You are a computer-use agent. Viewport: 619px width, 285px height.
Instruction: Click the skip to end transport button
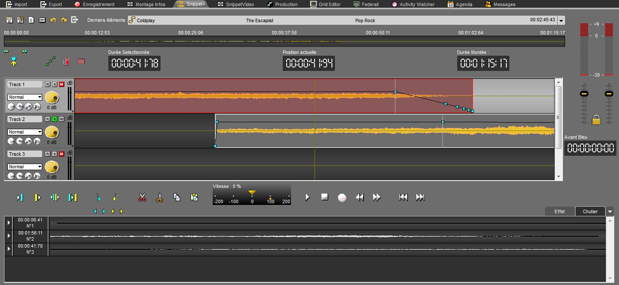coord(420,197)
